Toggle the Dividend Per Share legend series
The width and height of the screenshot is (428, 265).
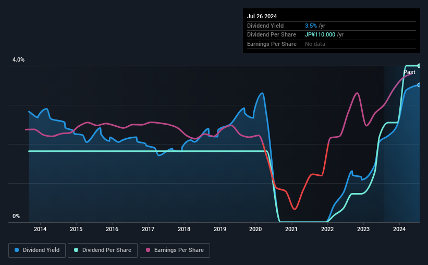pos(103,250)
